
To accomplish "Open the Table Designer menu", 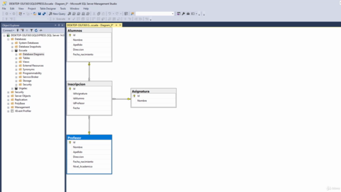I will click(48, 9).
